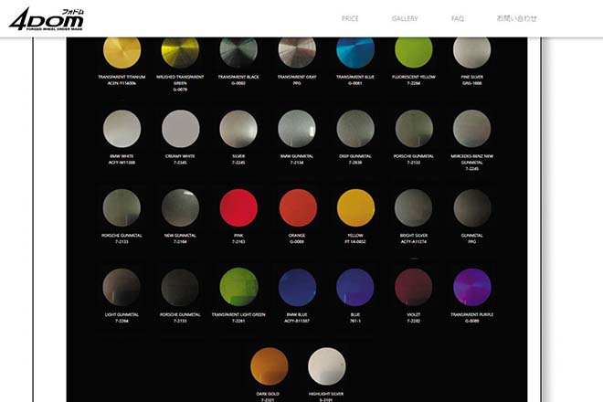This screenshot has height=402, width=603.
Task: Select the Fine Silver swatch
Action: (x=472, y=52)
